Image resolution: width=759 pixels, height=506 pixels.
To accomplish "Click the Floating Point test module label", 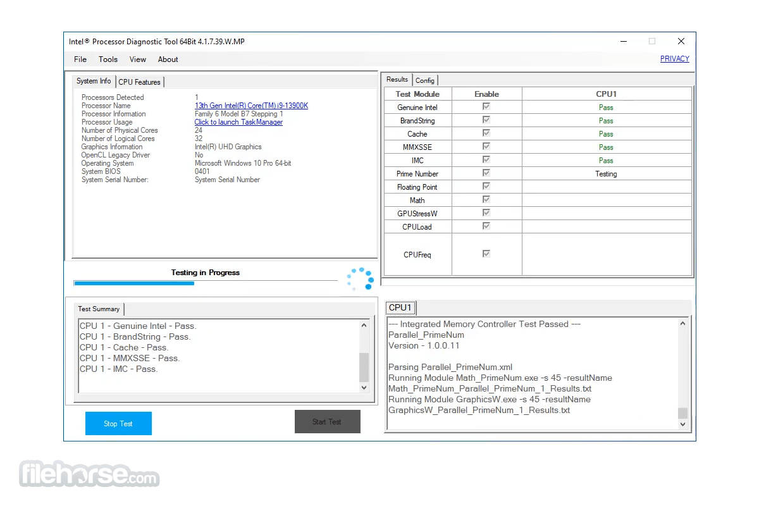I will point(417,187).
